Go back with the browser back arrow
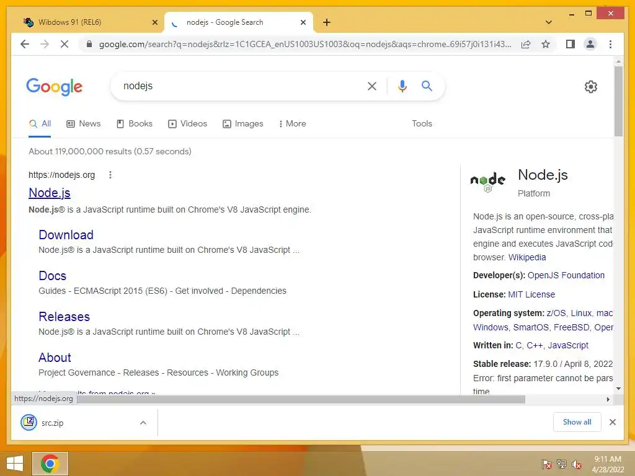 (25, 44)
